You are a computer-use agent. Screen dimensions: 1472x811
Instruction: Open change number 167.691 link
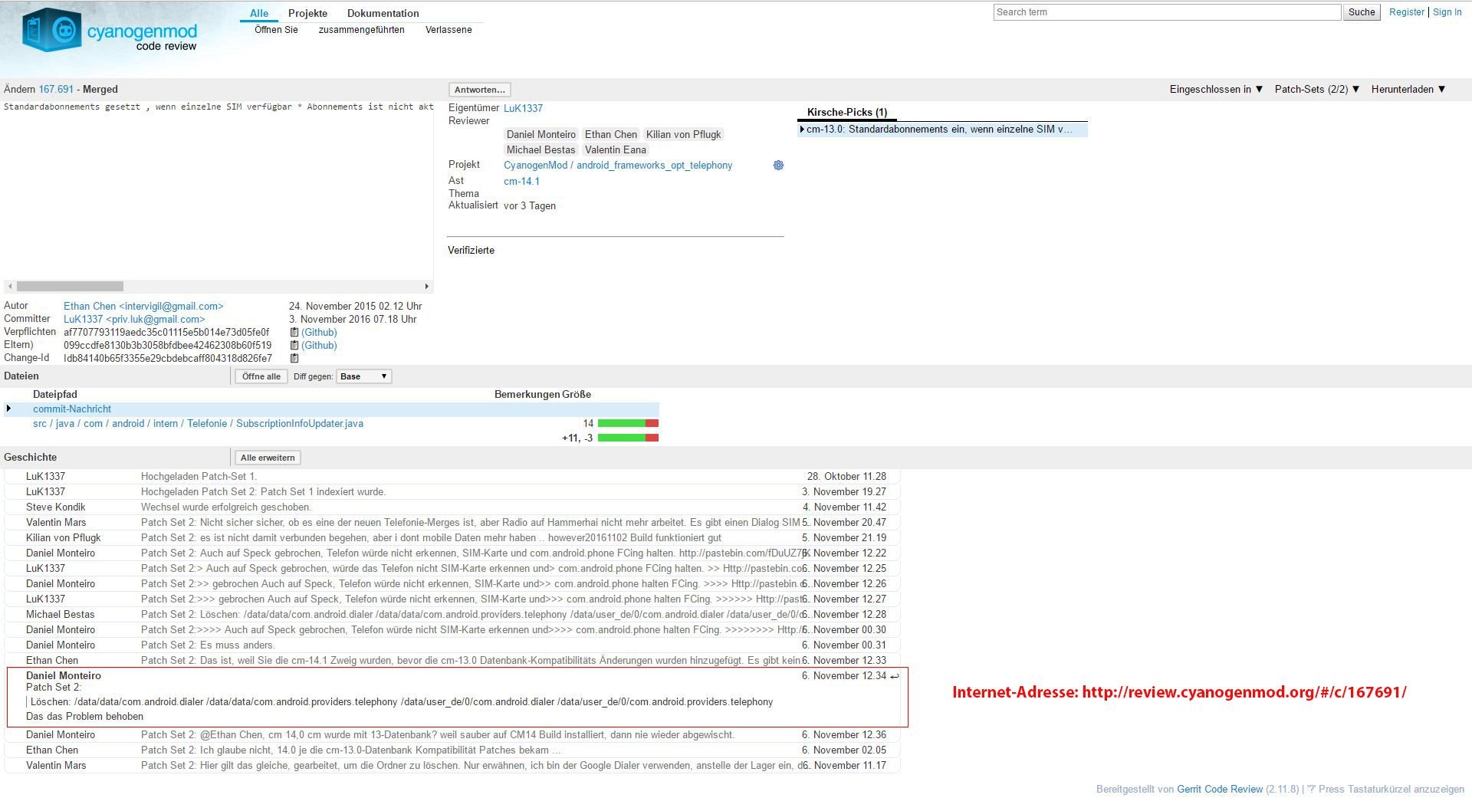pyautogui.click(x=56, y=90)
